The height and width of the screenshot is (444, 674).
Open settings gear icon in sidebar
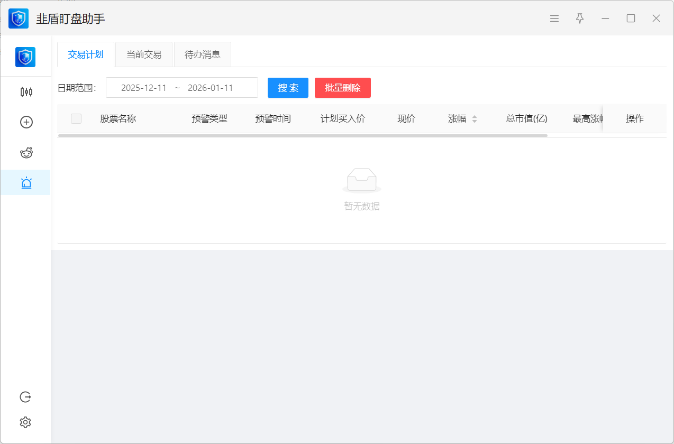pos(25,422)
